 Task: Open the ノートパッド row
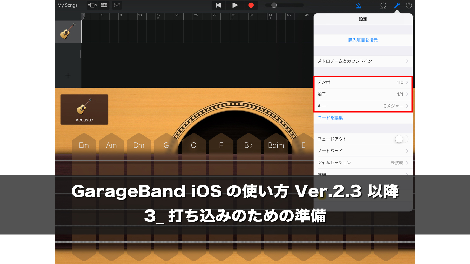pos(363,151)
